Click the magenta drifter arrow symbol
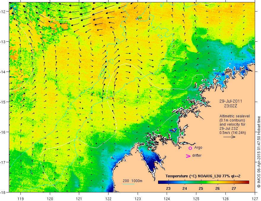The height and width of the screenshot is (201, 261). click(188, 156)
